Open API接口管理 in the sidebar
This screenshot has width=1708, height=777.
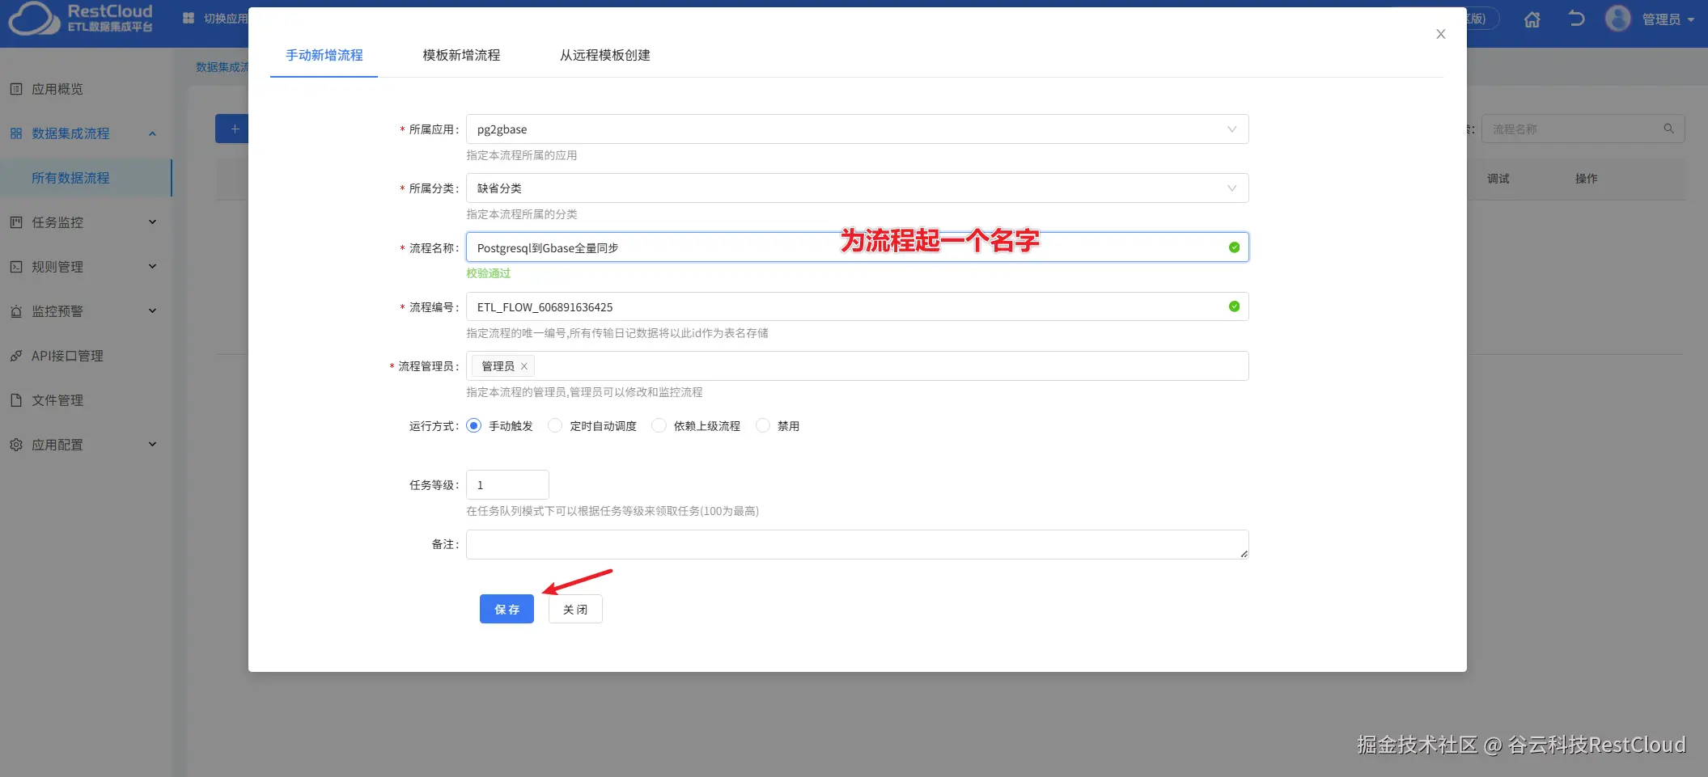[x=67, y=356]
